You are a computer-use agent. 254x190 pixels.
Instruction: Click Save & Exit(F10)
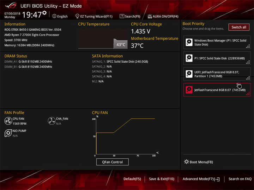coord(162,179)
